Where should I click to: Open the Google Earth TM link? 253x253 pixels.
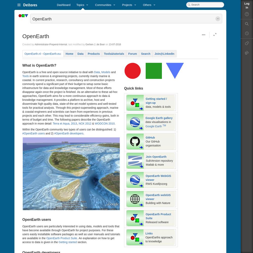tap(156, 126)
